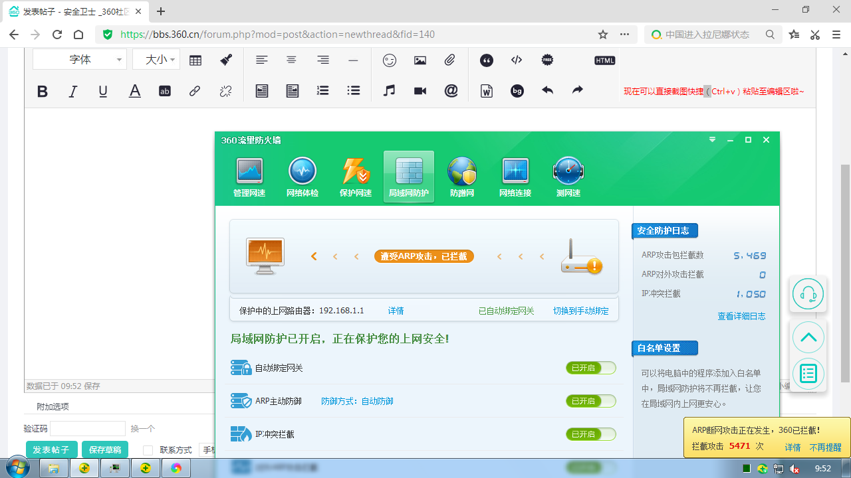Align text to the left
The width and height of the screenshot is (851, 478).
[262, 60]
